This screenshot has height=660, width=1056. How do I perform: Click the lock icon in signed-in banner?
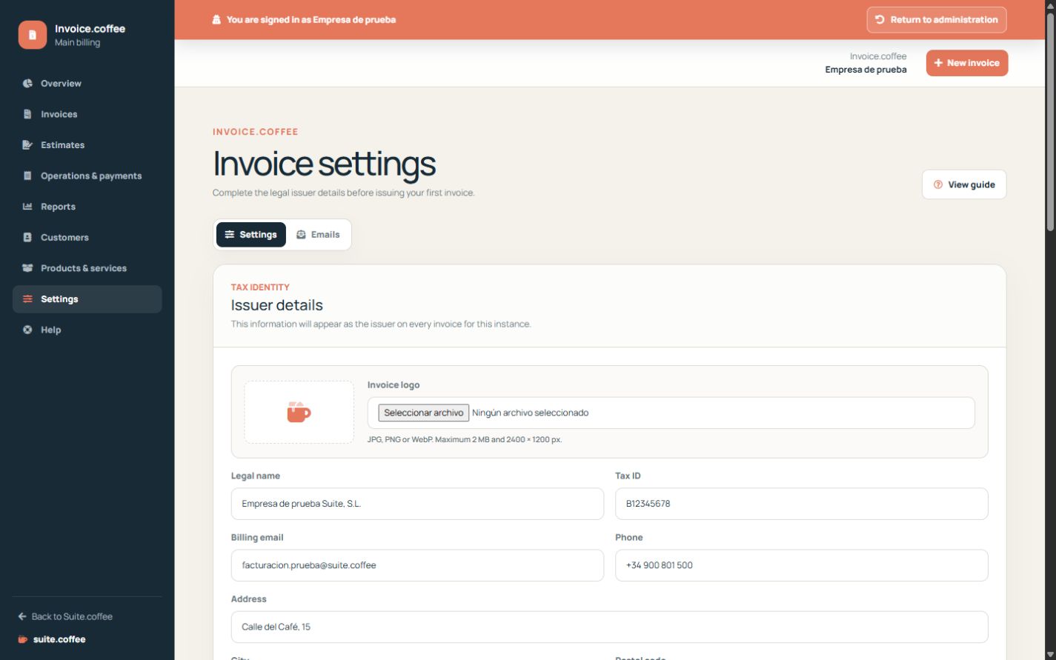tap(216, 20)
